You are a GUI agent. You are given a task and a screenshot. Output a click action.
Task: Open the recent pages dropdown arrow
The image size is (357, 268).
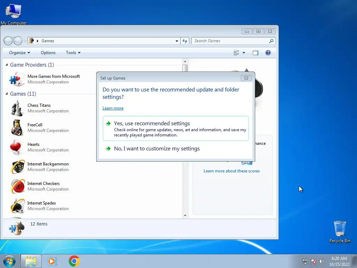(25, 41)
